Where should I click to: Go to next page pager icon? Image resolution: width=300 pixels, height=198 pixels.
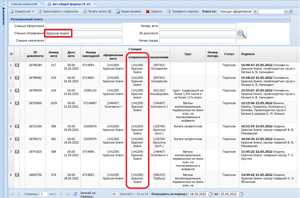(61, 194)
